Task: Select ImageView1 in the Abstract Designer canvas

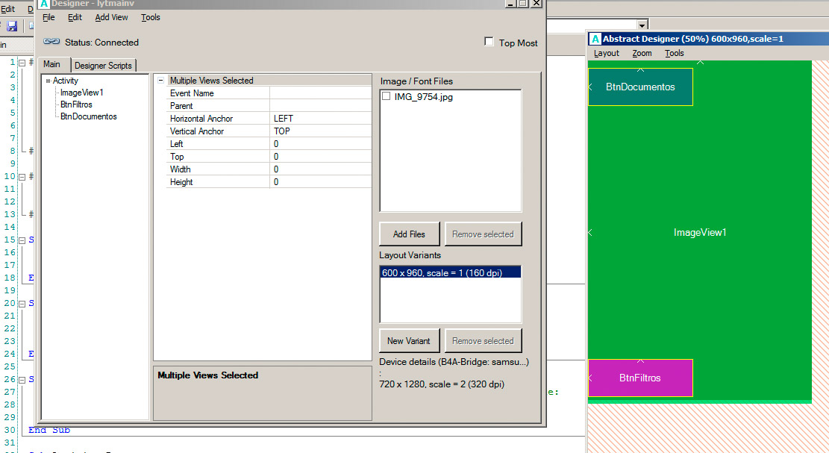Action: 699,232
